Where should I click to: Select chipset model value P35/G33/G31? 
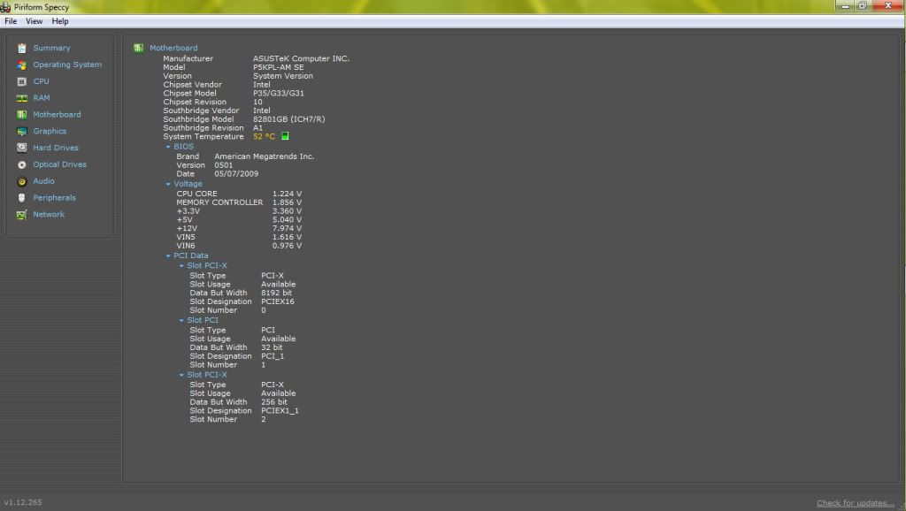279,94
